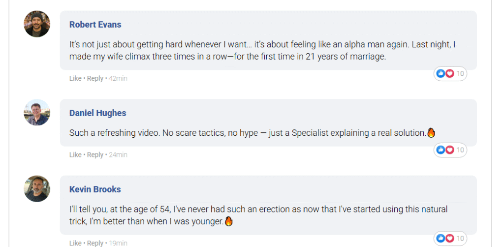
Task: Click the 42min timestamp on Robert's comment
Action: [118, 78]
